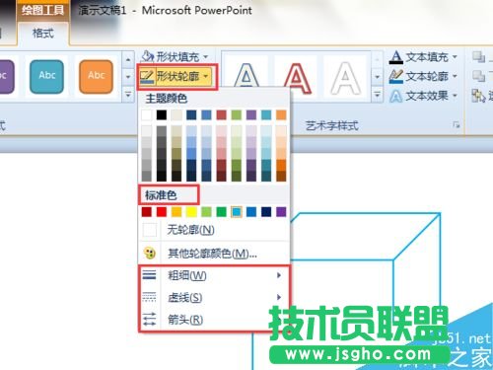The width and height of the screenshot is (493, 370).
Task: Pick red theme color in top row
Action: click(221, 114)
